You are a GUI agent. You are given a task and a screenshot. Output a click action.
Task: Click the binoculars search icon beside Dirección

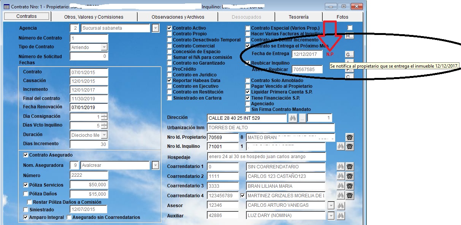pos(293,118)
